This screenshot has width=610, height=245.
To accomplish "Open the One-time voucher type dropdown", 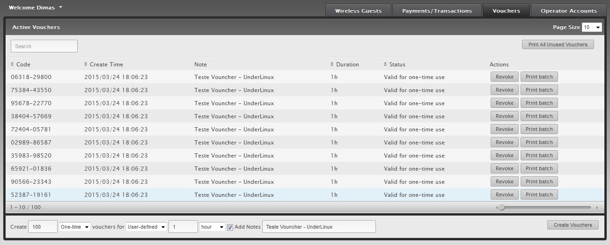I will point(75,227).
